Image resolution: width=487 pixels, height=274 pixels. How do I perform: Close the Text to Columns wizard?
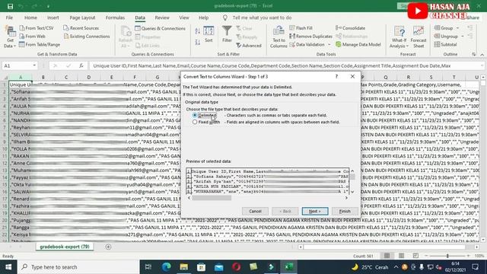(x=352, y=76)
